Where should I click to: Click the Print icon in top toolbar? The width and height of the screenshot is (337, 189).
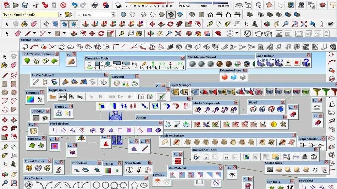[x=95, y=5]
